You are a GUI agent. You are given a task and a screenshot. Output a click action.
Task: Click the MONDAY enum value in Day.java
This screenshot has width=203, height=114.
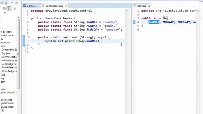click(168, 22)
